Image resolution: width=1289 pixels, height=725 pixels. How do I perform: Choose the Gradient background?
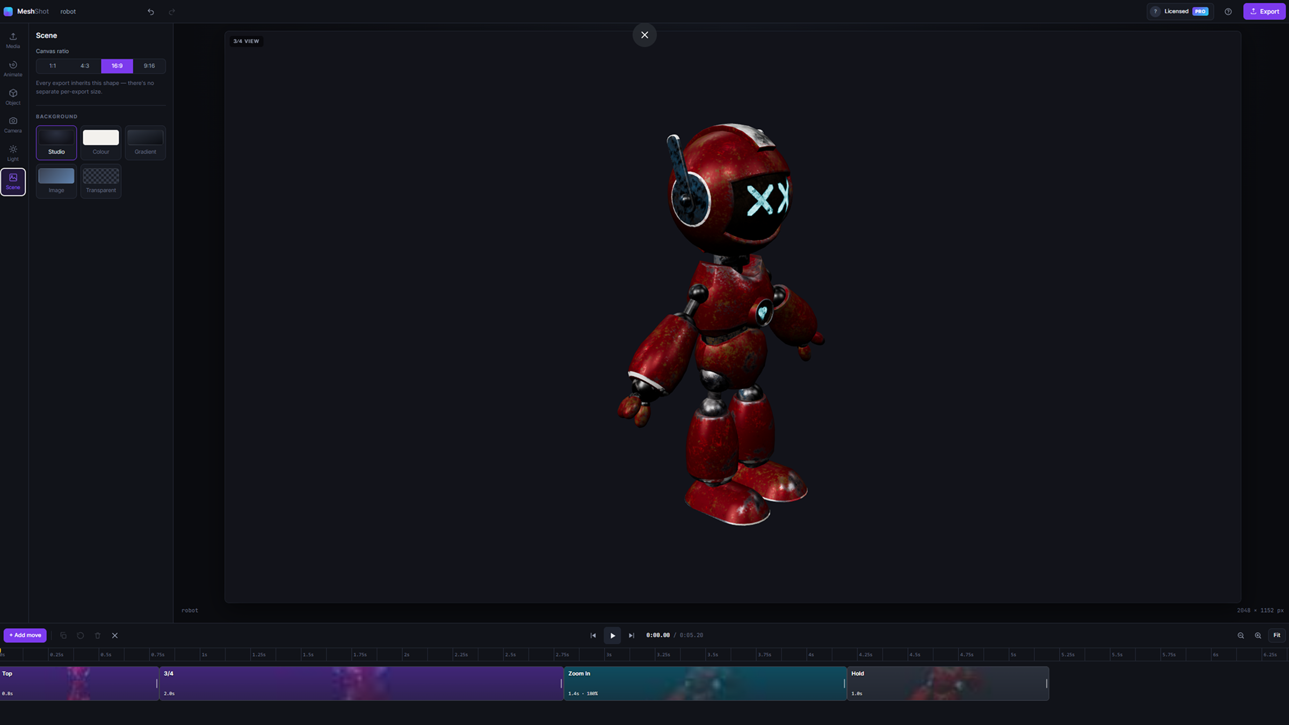pyautogui.click(x=146, y=143)
